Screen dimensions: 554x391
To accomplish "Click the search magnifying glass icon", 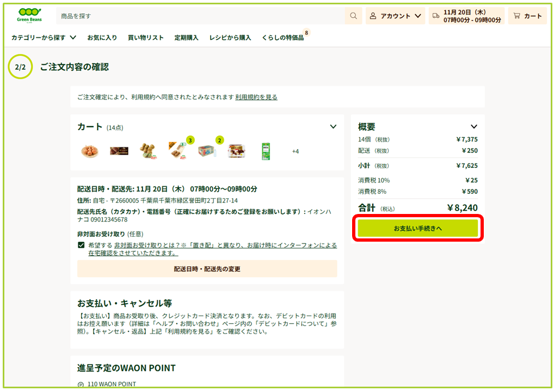I will click(353, 15).
